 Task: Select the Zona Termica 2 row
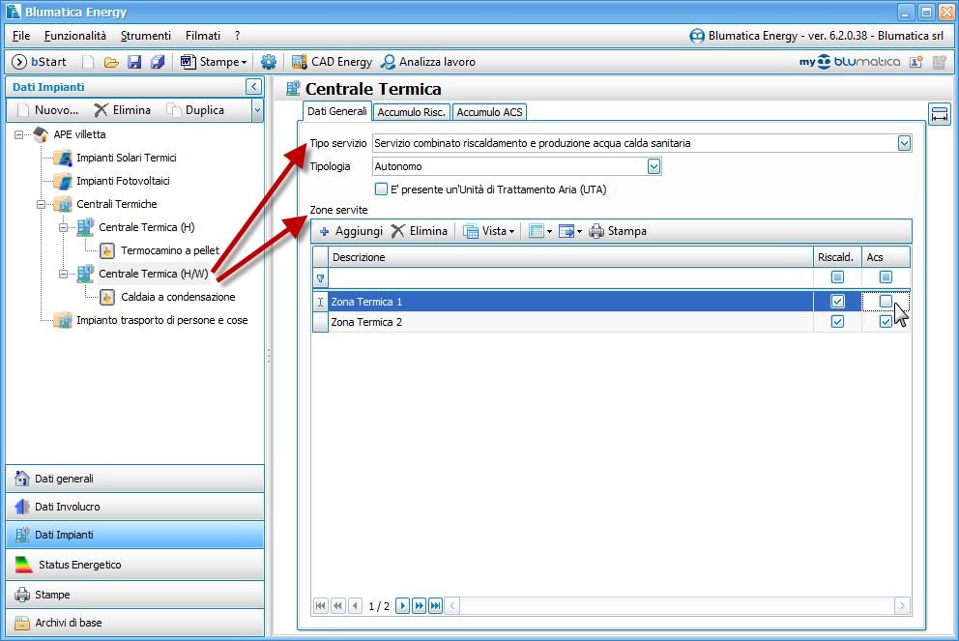(x=611, y=322)
